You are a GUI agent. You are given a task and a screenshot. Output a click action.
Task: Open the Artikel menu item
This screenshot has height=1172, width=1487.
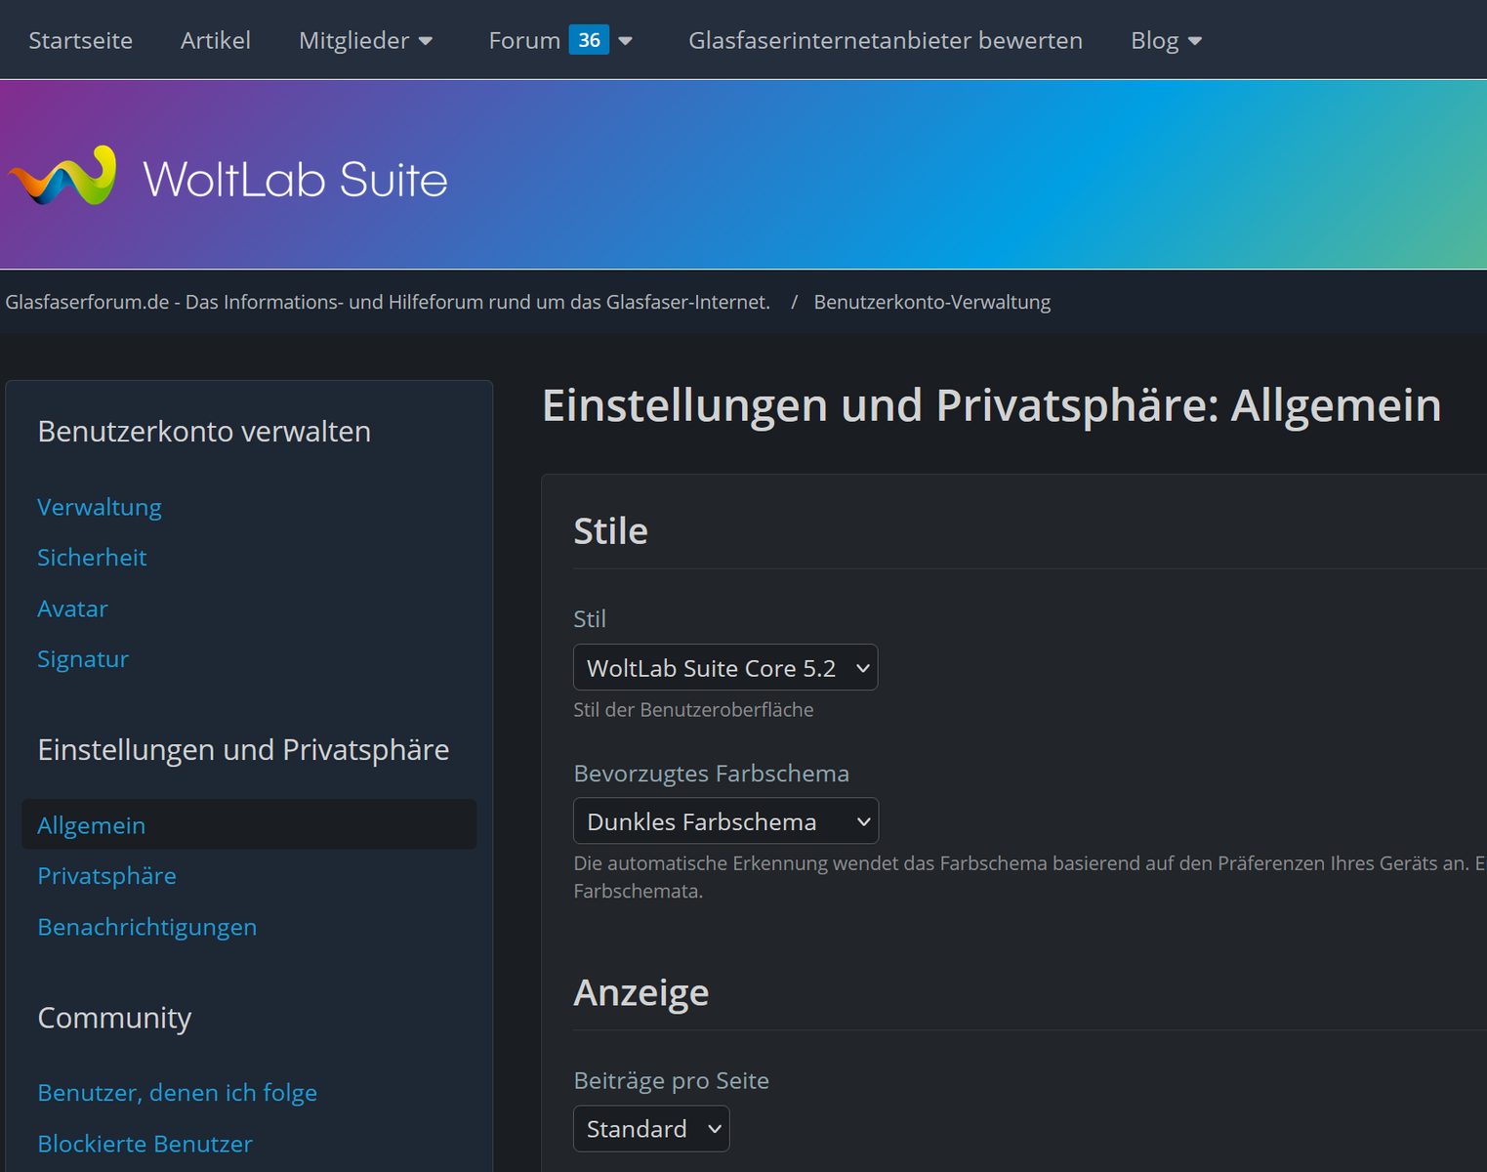[x=216, y=40]
